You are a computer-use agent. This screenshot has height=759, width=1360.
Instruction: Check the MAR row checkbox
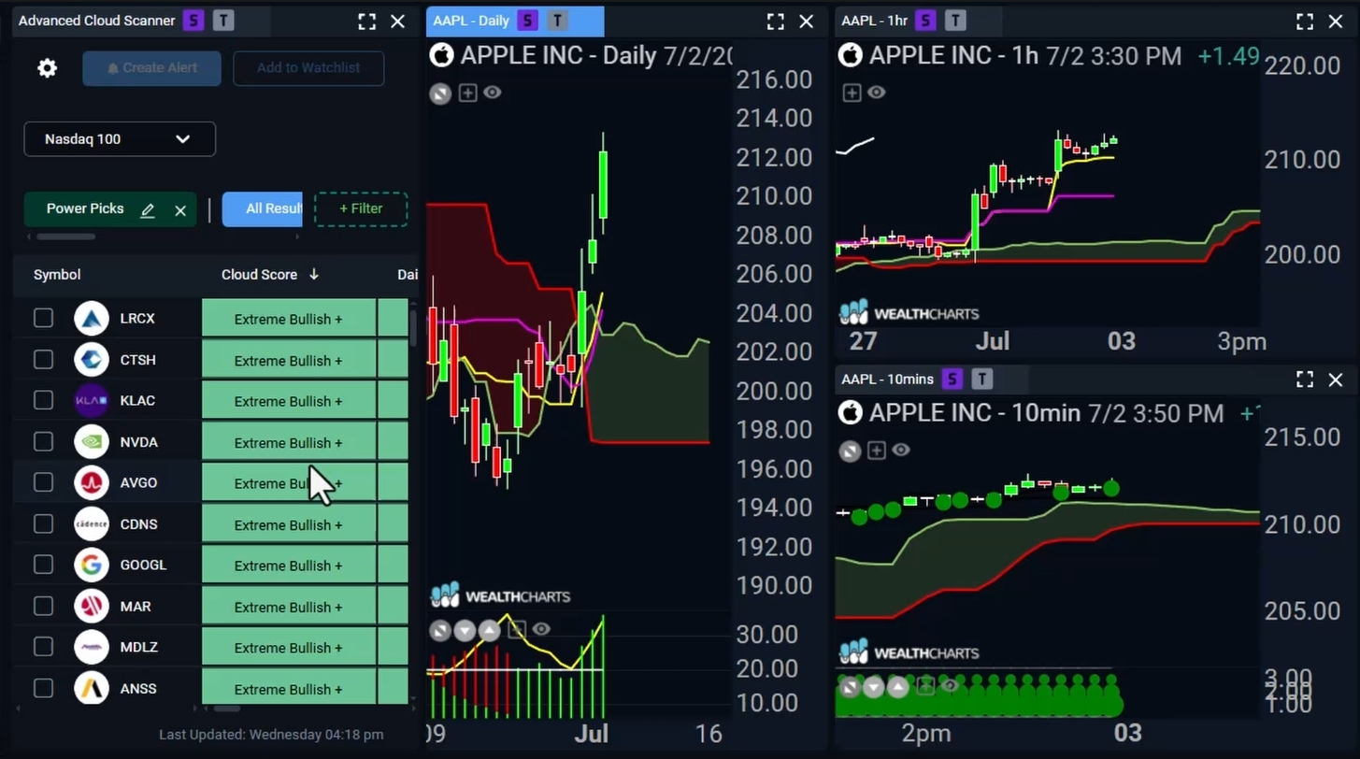pos(43,606)
